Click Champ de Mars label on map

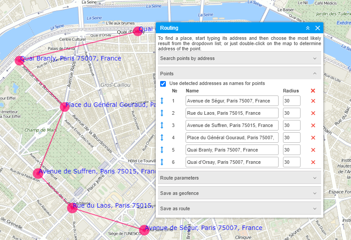tap(41, 130)
